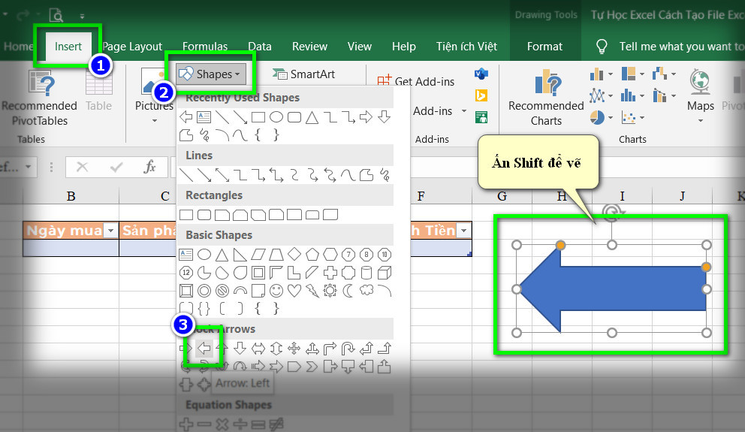Select Rounded Rectangle in Rectangles section

click(x=204, y=215)
